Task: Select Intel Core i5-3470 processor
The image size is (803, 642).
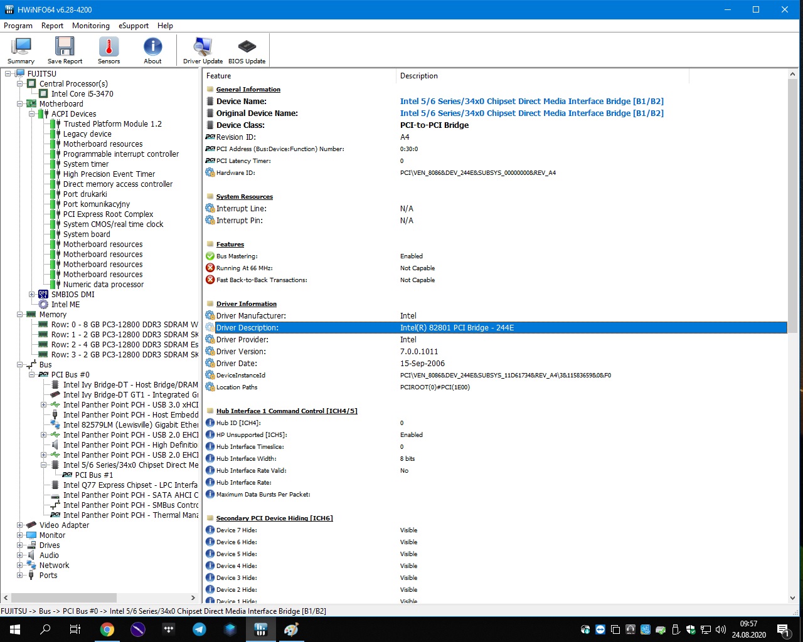Action: [x=82, y=94]
